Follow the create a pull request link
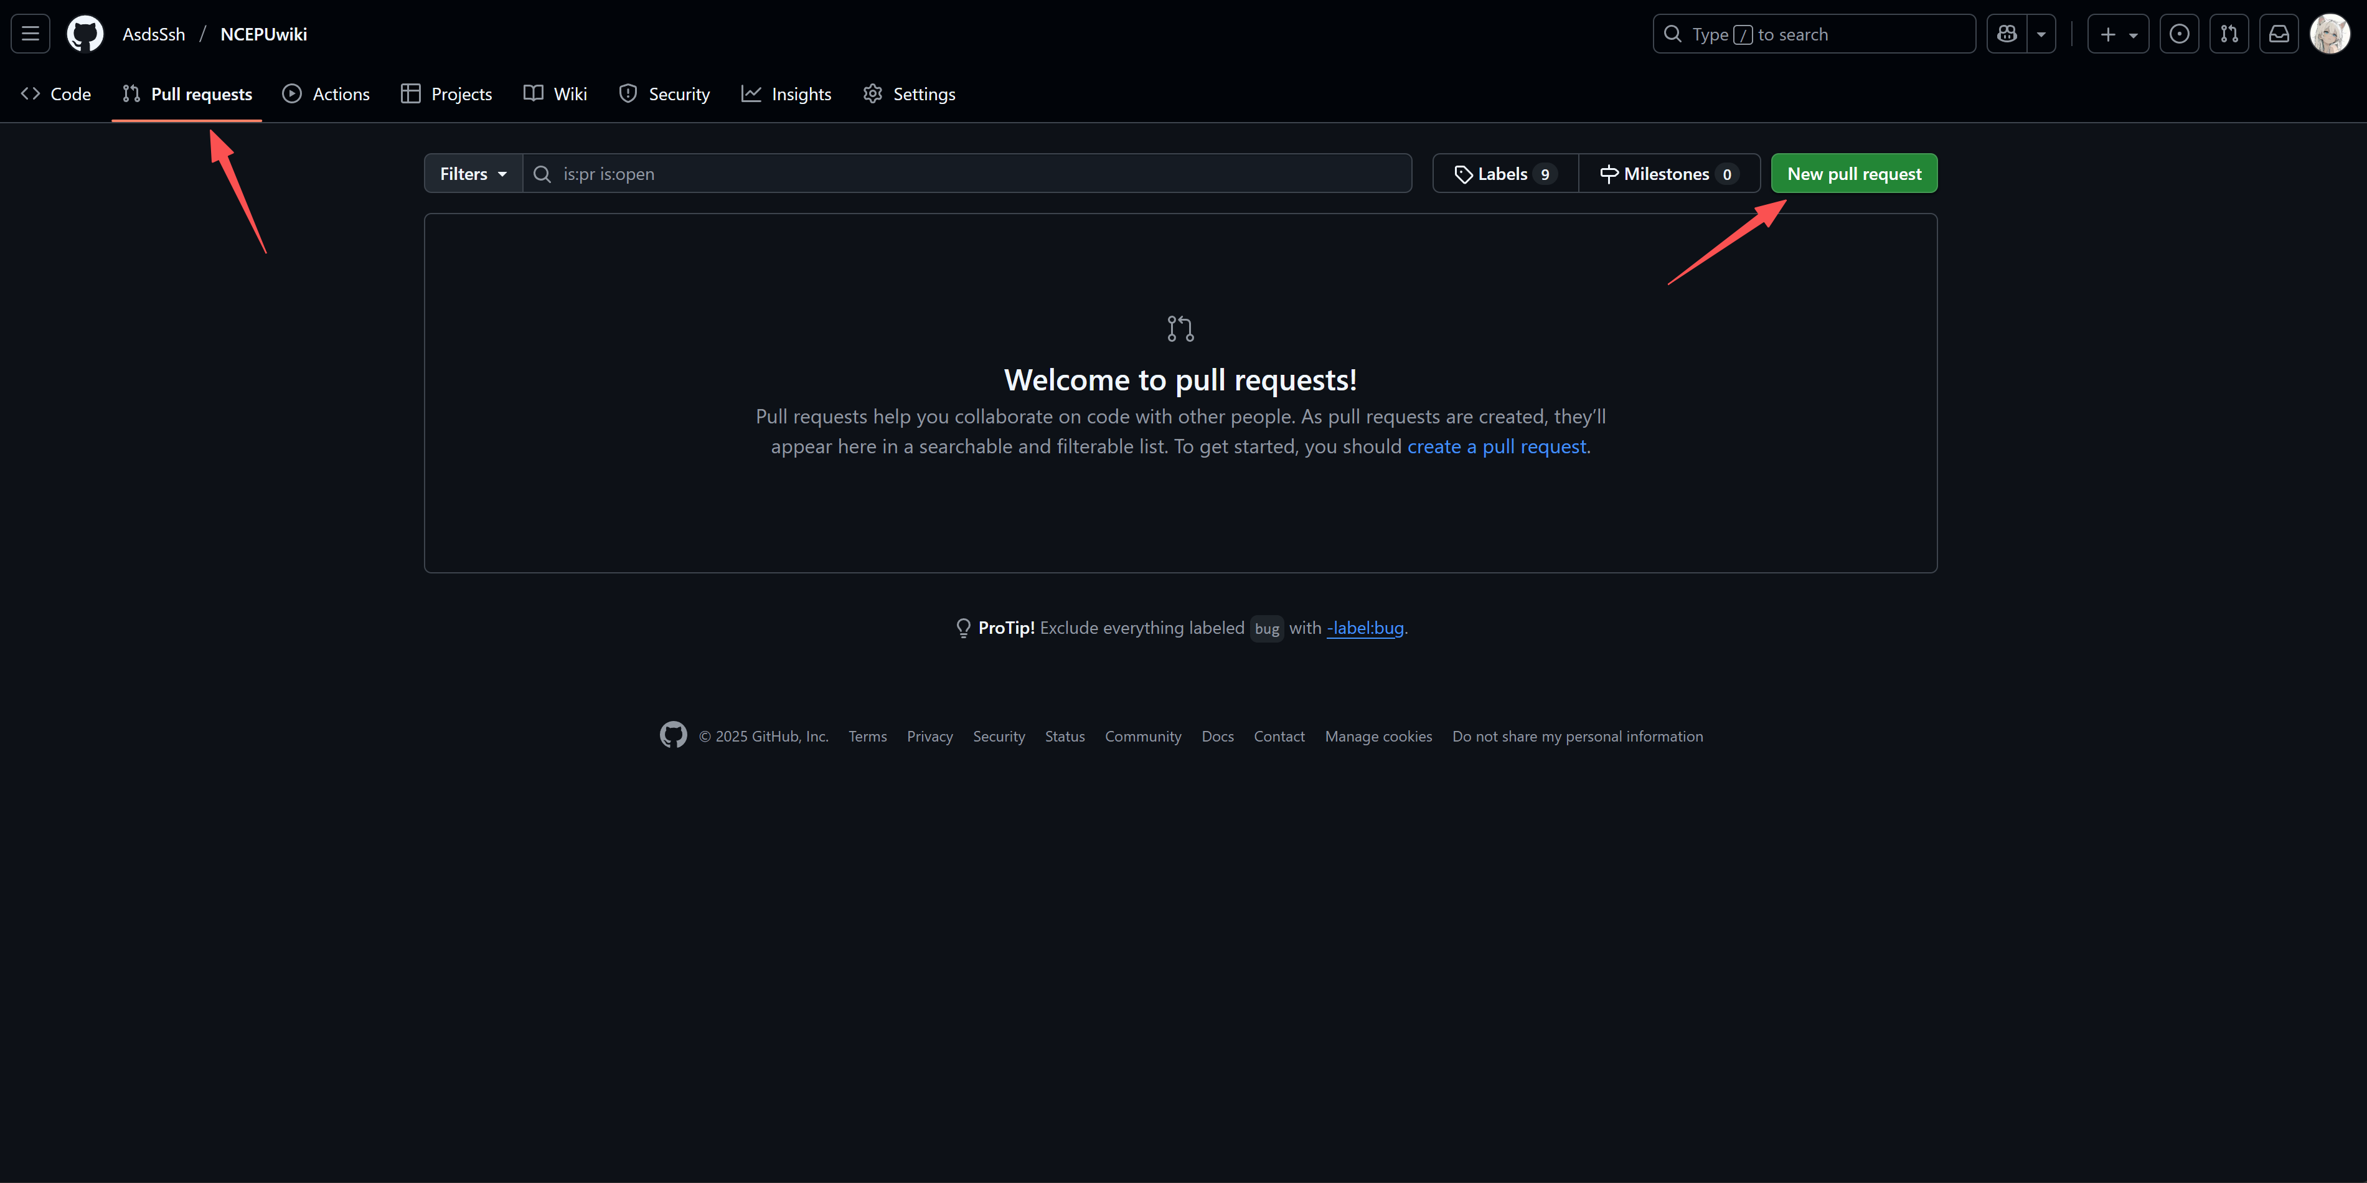 1496,446
